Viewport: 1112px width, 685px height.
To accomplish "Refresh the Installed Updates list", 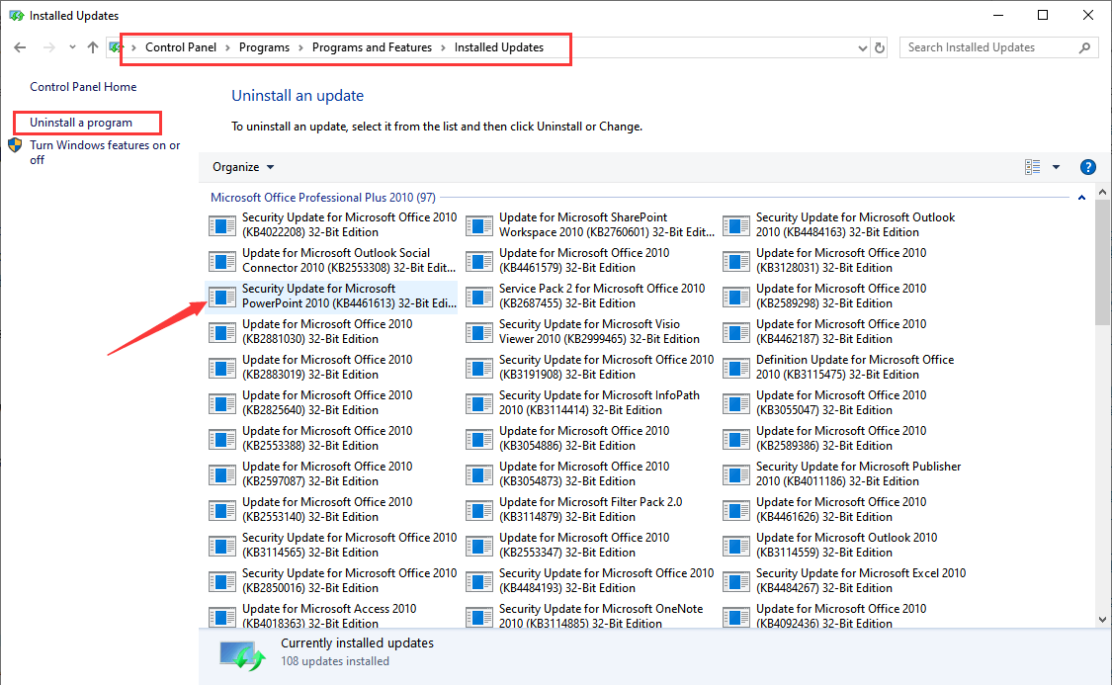I will point(880,47).
